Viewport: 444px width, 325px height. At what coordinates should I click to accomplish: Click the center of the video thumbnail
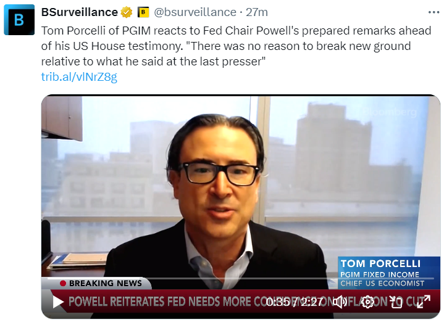(x=241, y=207)
